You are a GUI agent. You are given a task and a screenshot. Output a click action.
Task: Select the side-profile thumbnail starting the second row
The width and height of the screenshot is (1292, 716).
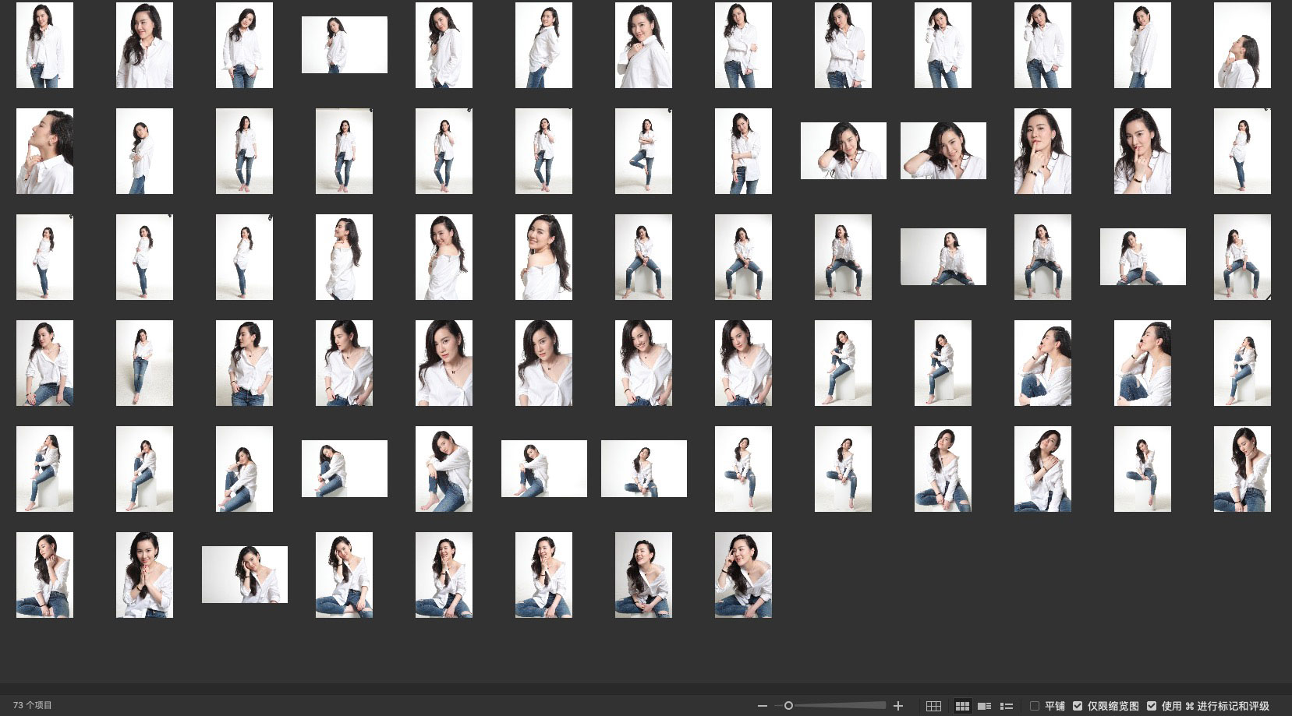point(44,151)
